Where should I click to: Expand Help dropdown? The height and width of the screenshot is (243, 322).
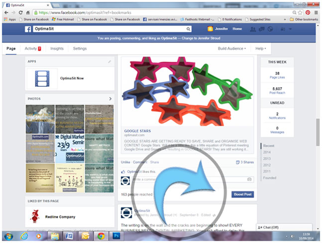pyautogui.click(x=261, y=48)
